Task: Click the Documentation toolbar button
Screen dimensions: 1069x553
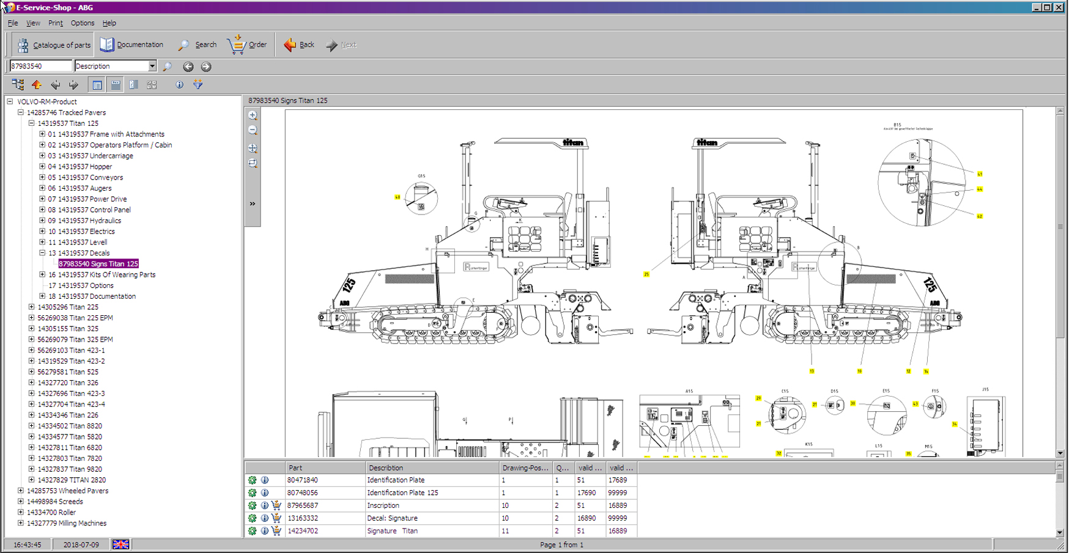Action: point(132,45)
